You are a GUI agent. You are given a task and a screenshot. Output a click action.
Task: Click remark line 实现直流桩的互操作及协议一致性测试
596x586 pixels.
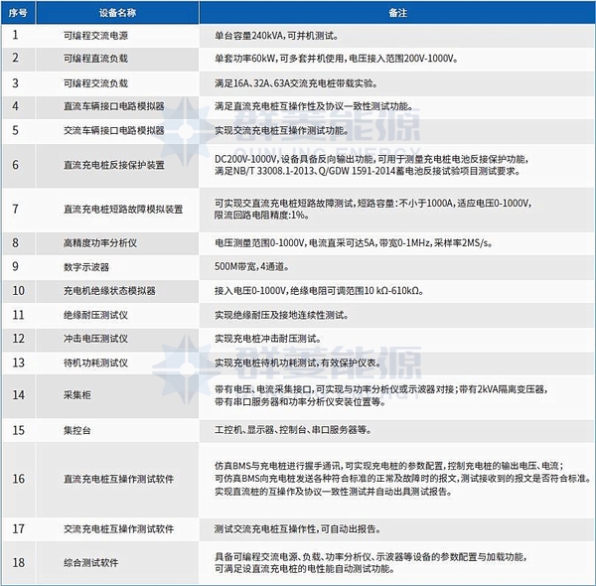(x=334, y=492)
